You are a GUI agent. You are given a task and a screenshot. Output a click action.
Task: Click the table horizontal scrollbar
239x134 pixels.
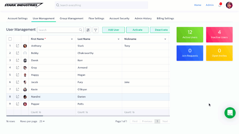(25, 116)
